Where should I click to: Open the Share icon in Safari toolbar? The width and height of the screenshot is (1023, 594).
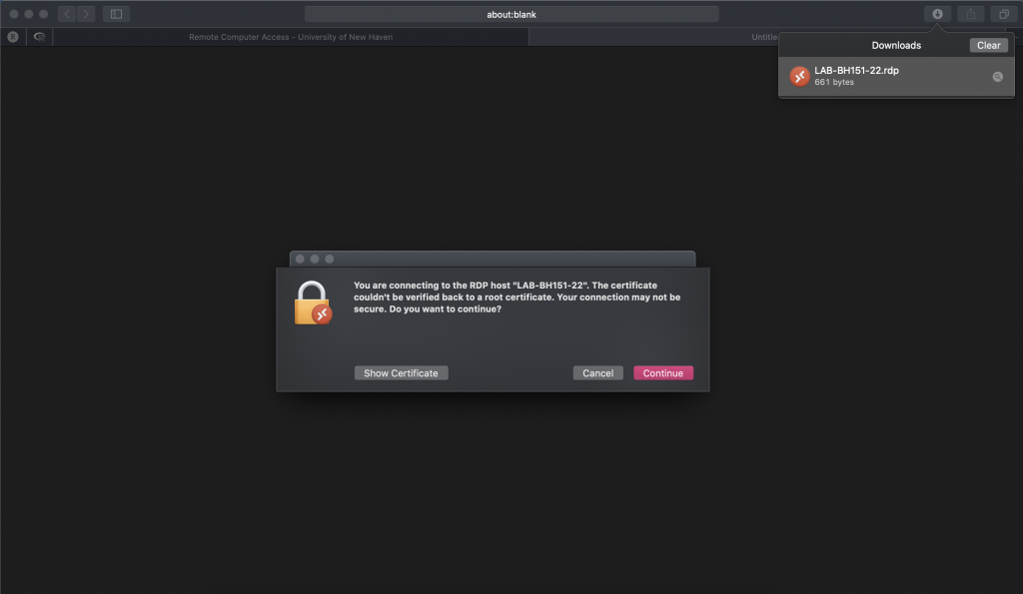point(970,14)
